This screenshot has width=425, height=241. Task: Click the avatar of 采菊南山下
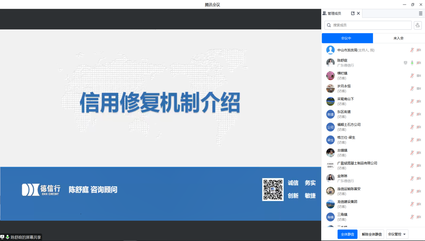coord(330,101)
